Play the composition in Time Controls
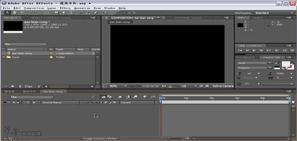 (254, 50)
